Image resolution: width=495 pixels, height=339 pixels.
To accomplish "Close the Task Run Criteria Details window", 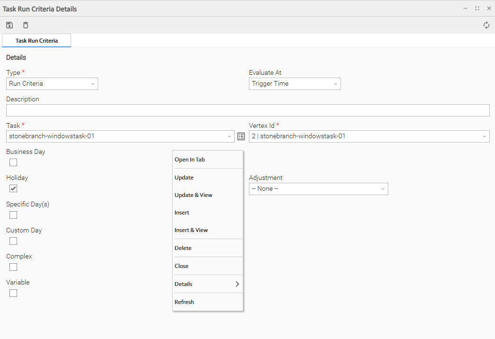I will pyautogui.click(x=489, y=9).
